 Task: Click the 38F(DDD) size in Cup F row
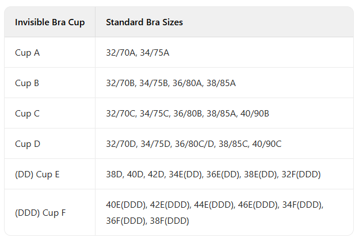point(170,220)
